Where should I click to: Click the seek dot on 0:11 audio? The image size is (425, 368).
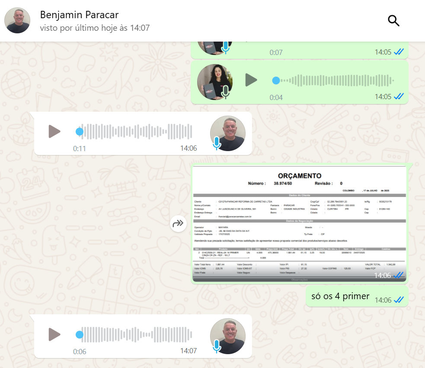point(80,132)
